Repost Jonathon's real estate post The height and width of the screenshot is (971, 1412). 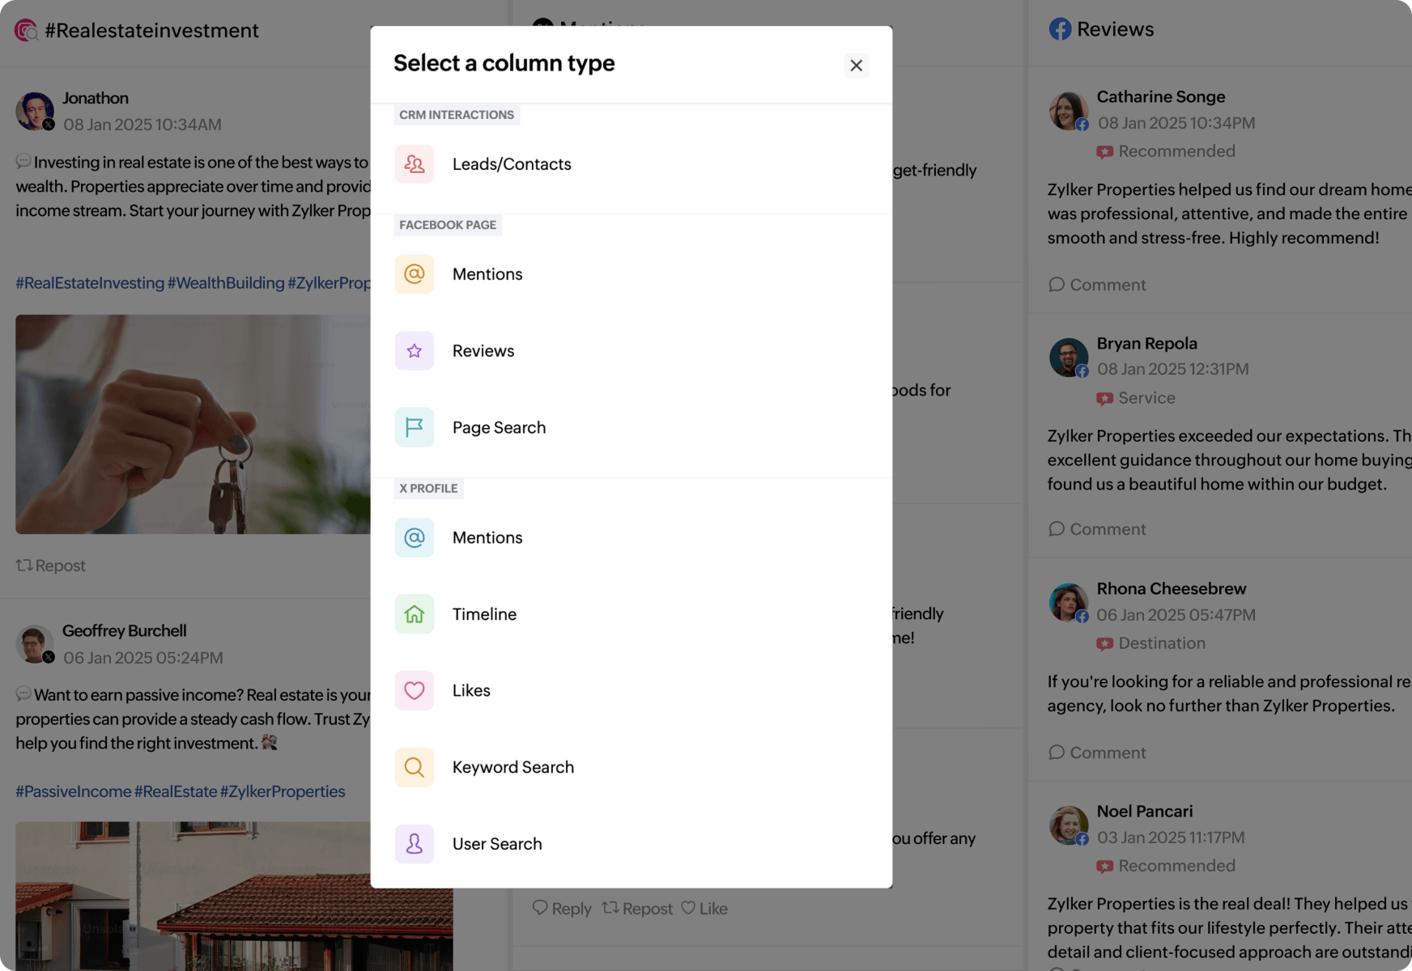(50, 566)
